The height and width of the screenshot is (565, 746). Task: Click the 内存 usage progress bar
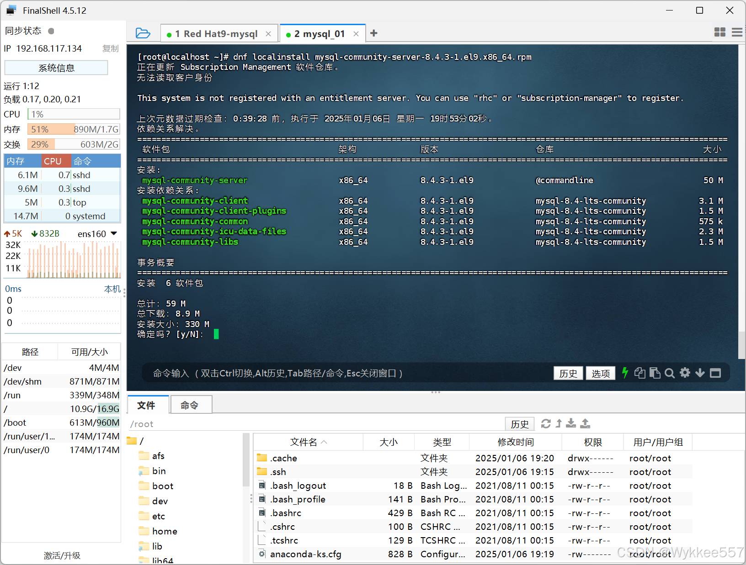click(73, 129)
